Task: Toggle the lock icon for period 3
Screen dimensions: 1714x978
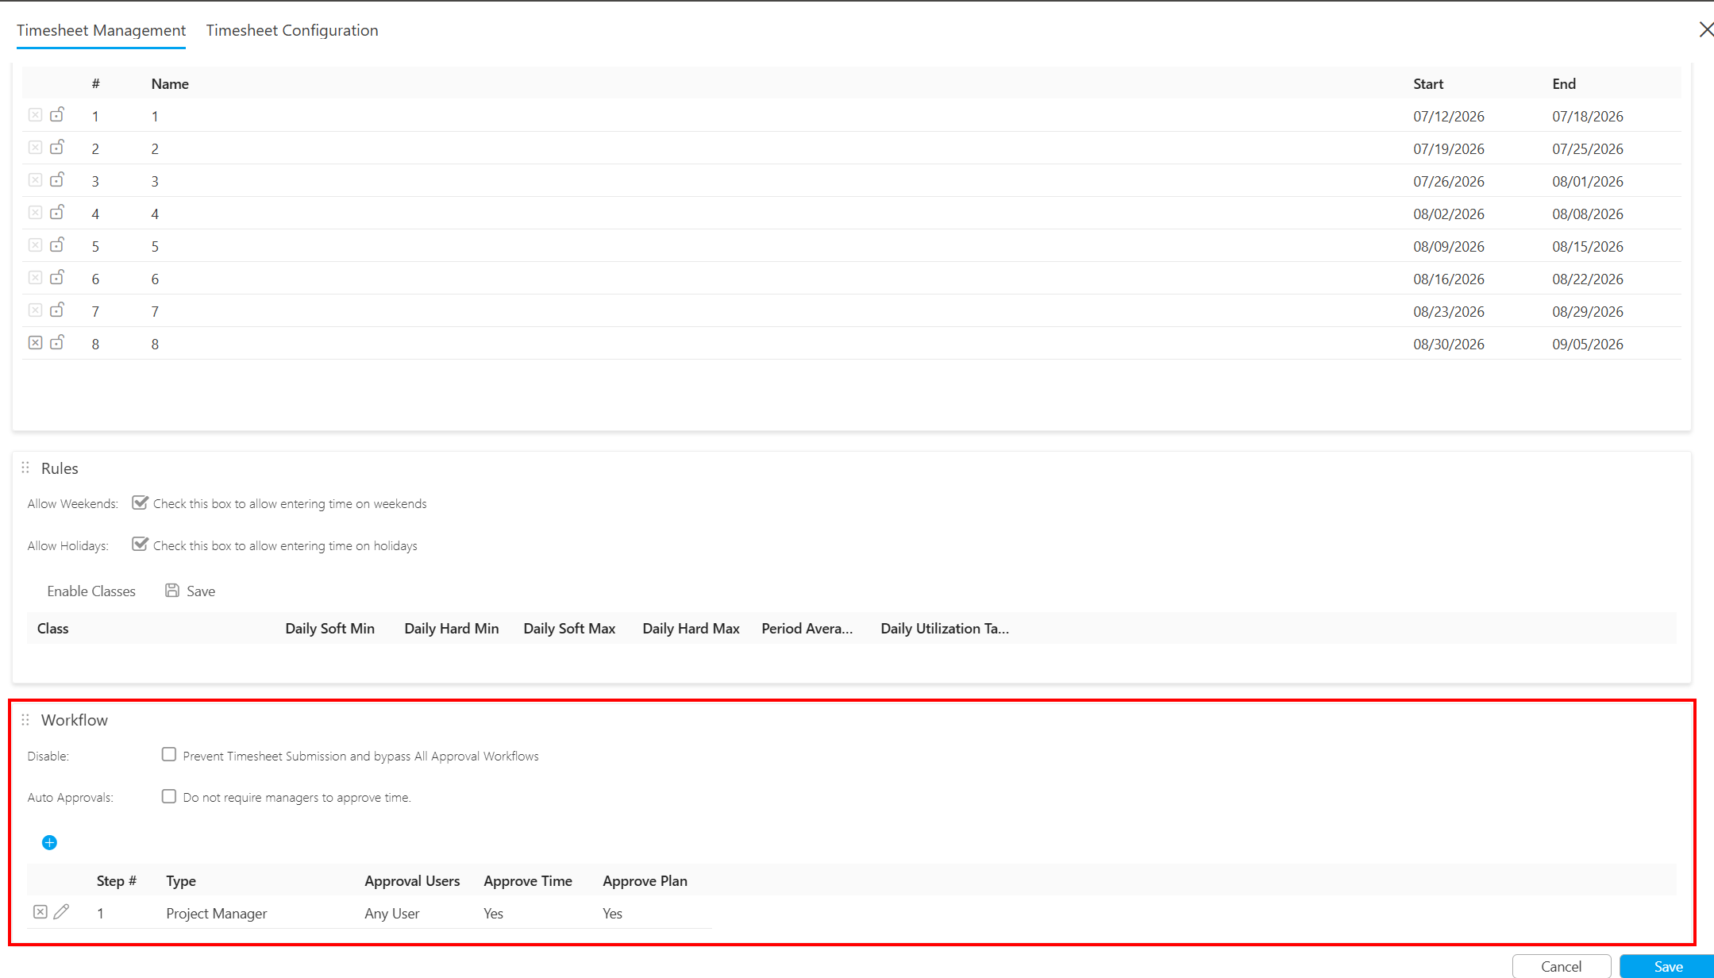Action: (x=57, y=179)
